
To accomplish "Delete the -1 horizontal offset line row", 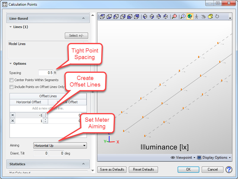I will 12,115.
